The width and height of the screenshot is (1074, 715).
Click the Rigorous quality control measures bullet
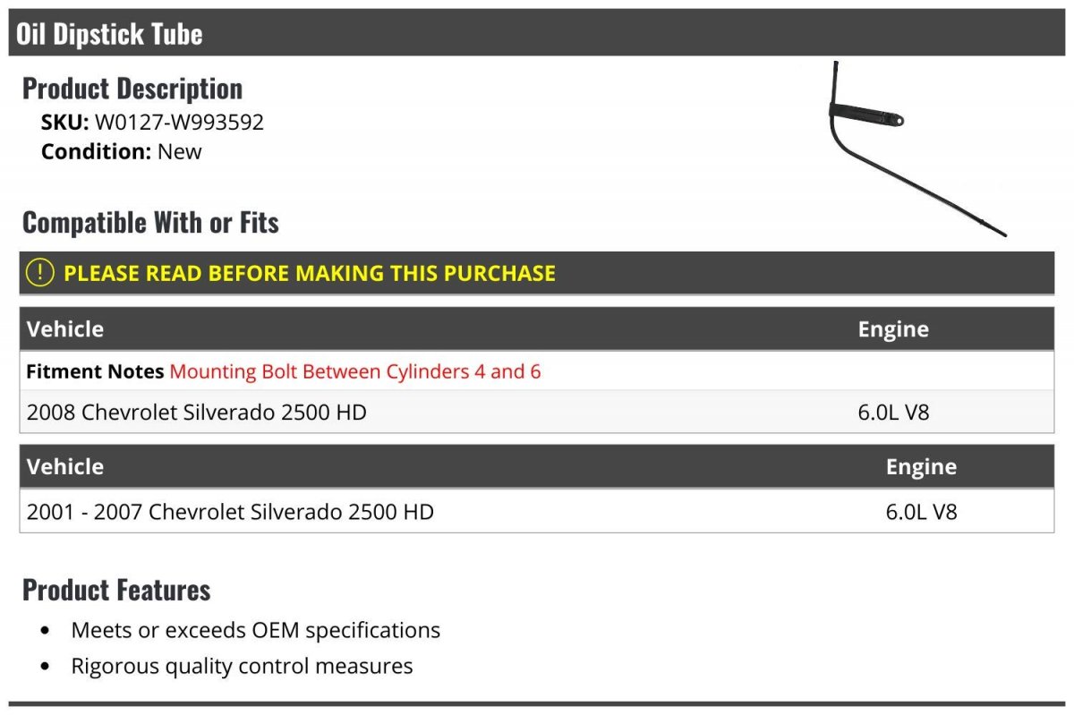[x=242, y=666]
